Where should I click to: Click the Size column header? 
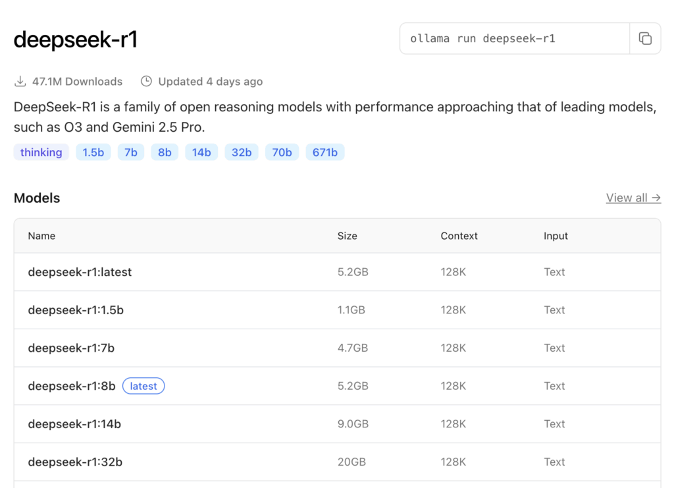(348, 236)
